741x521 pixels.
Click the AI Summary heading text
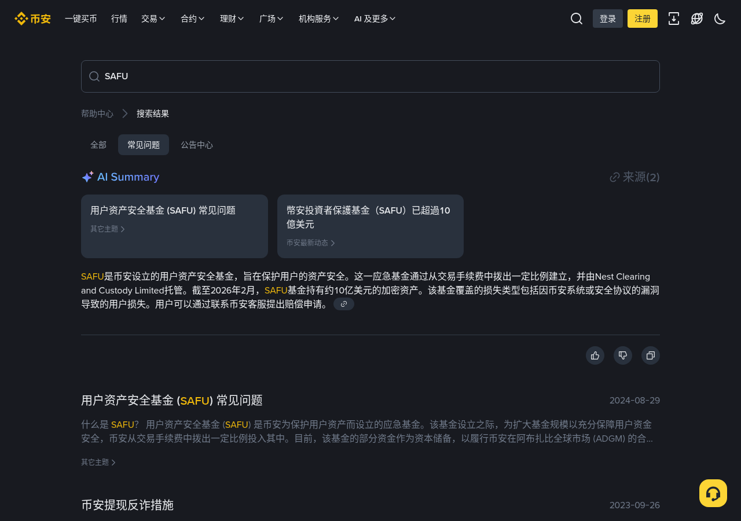click(x=128, y=177)
